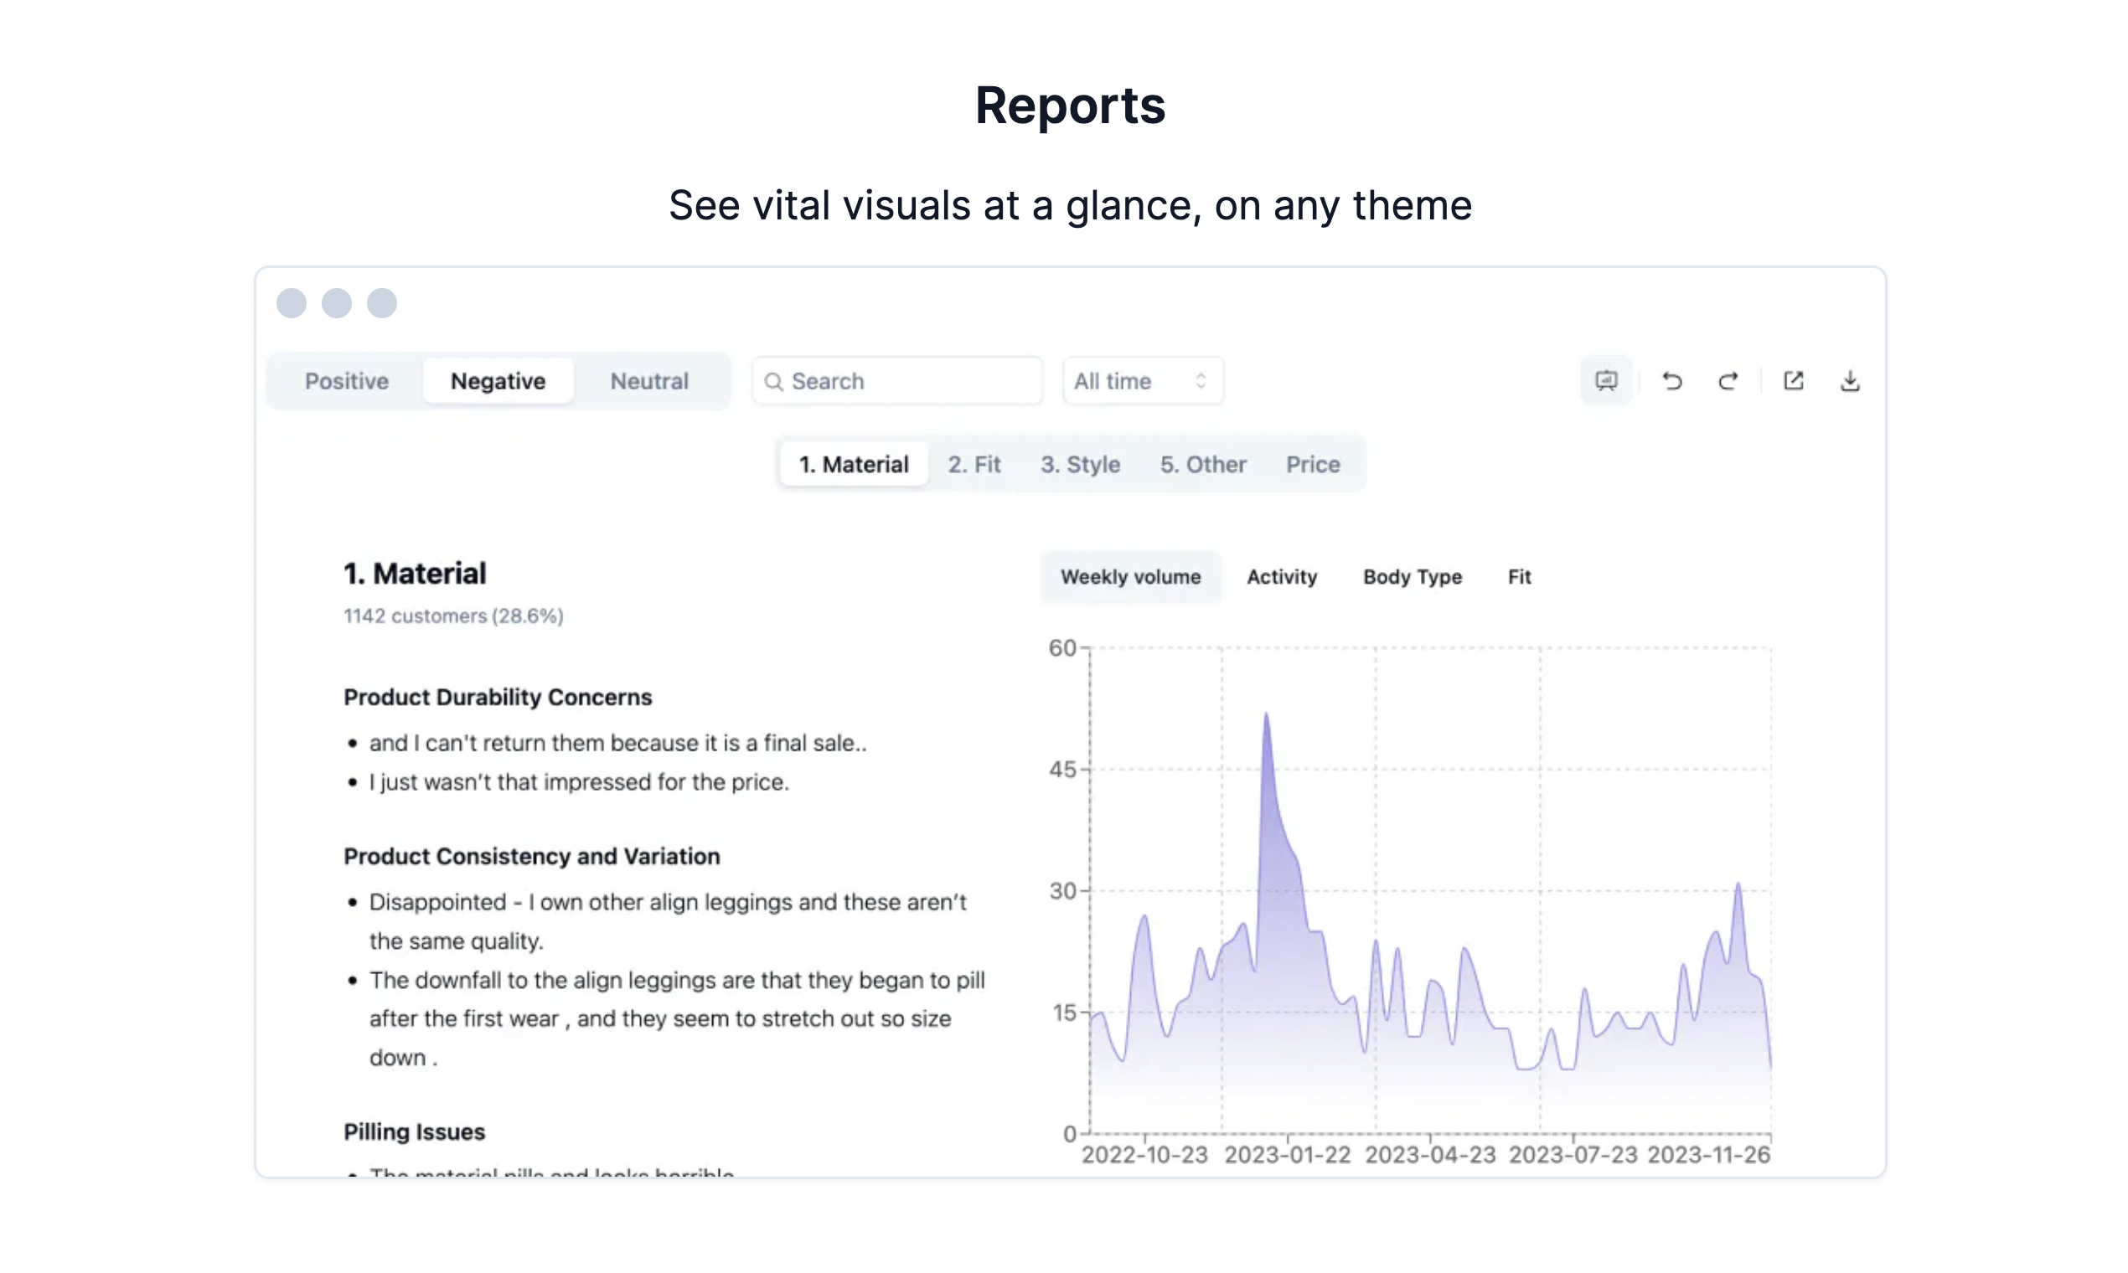Select the Negative sentiment filter

pos(498,382)
